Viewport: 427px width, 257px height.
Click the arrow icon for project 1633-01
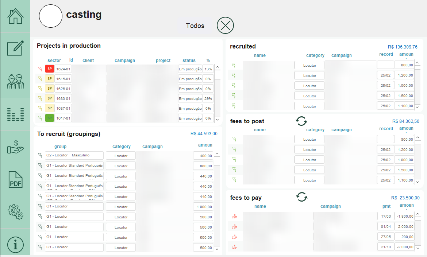[x=40, y=98]
